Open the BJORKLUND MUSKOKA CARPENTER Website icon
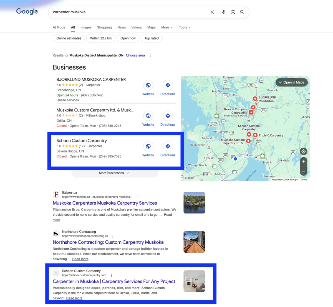333x307 pixels. coord(148,85)
